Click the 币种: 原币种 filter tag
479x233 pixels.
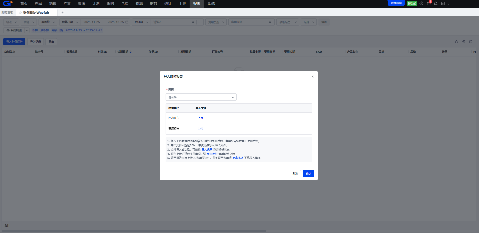pos(41,30)
